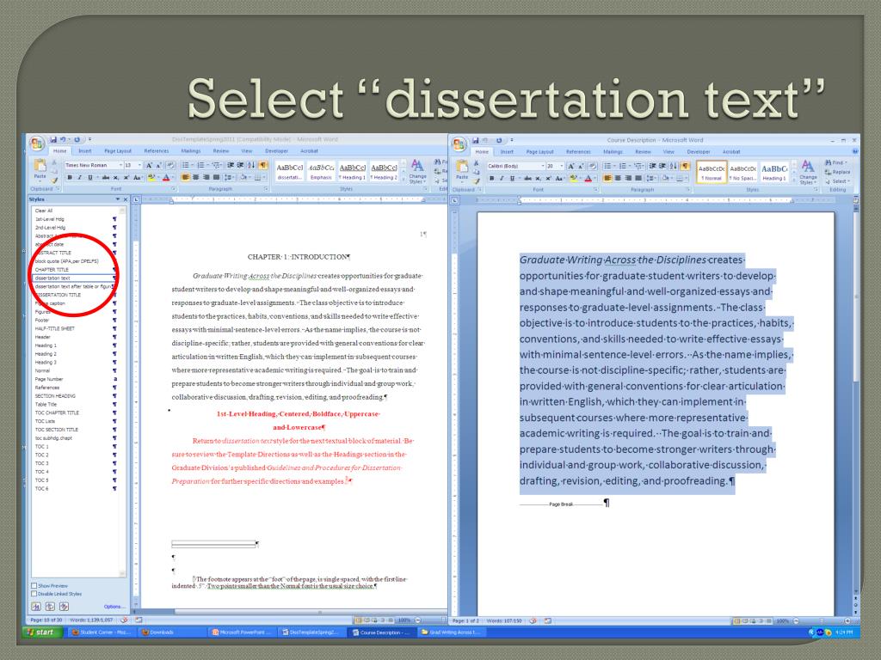The image size is (881, 660).
Task: Open the References tab in the Course Description window
Action: pyautogui.click(x=578, y=151)
